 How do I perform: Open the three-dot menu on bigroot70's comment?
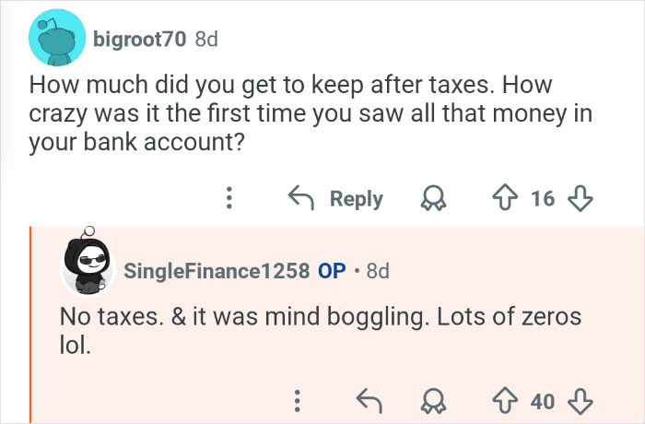coord(231,198)
